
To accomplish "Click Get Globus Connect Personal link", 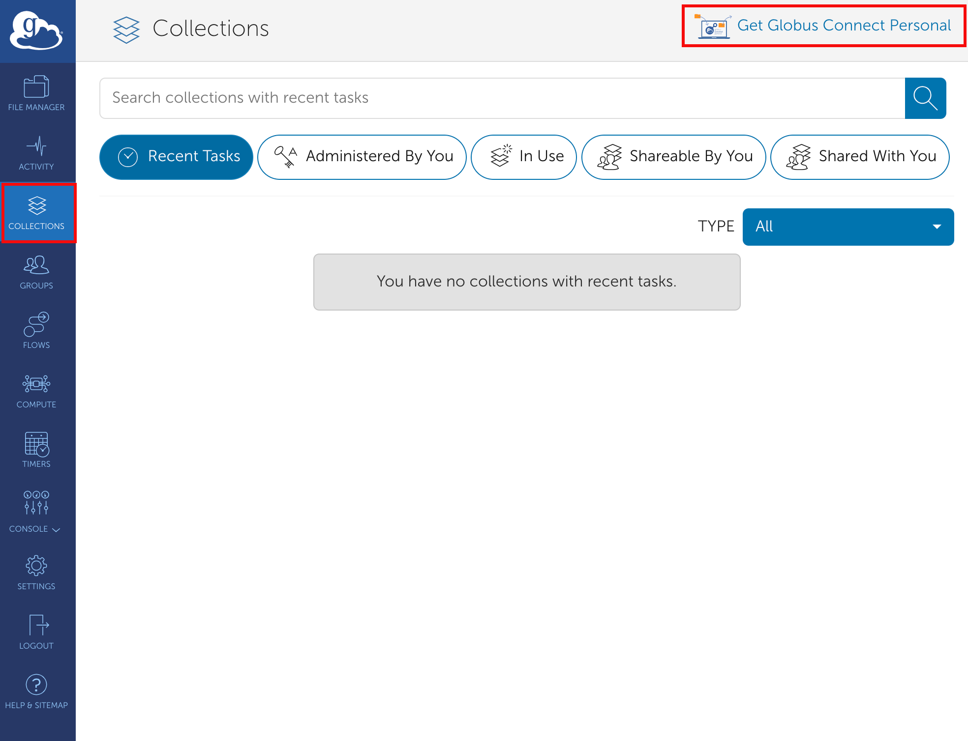I will [x=844, y=25].
